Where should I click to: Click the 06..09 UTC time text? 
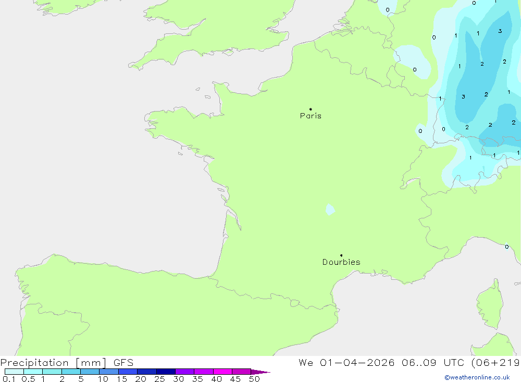pos(432,363)
